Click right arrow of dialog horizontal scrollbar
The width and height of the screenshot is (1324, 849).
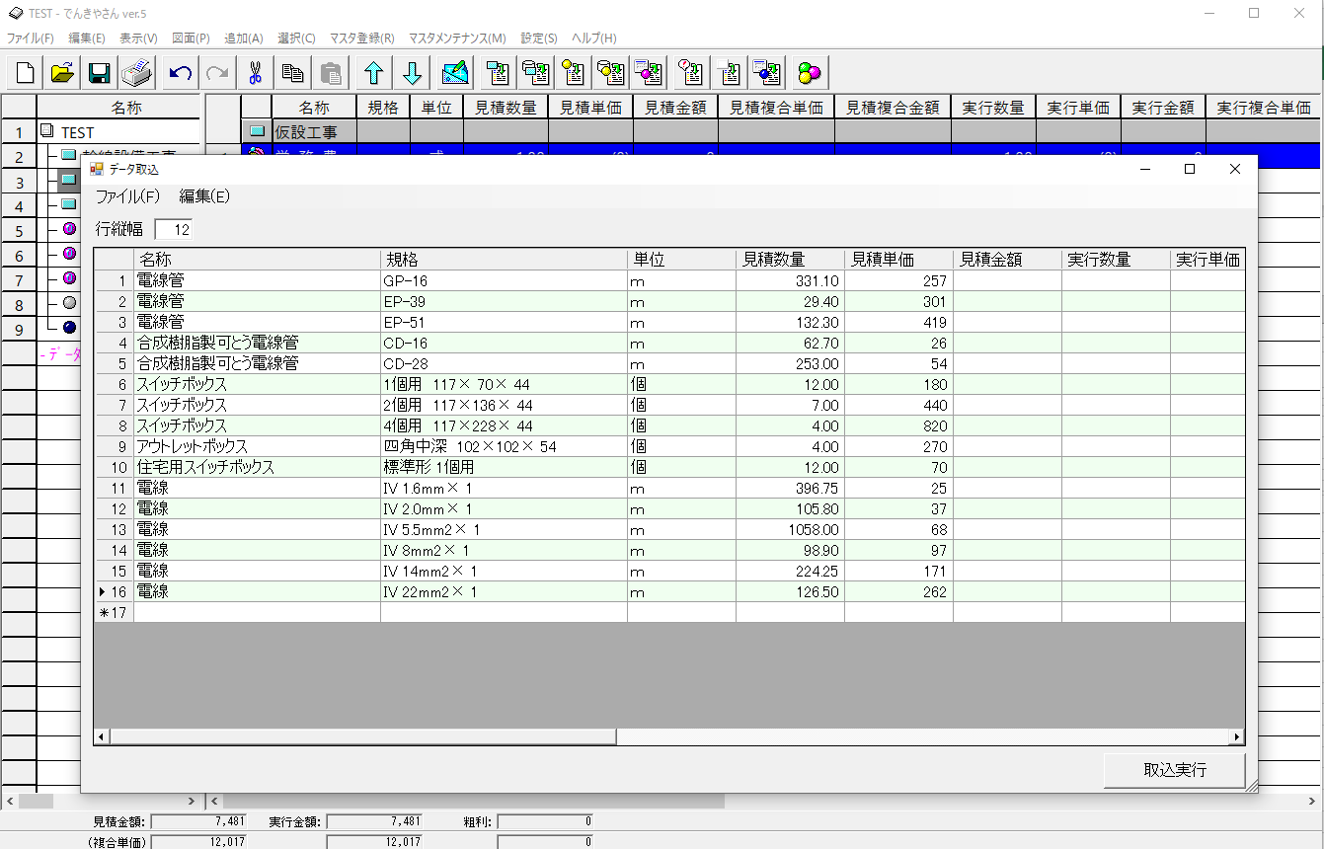1237,736
